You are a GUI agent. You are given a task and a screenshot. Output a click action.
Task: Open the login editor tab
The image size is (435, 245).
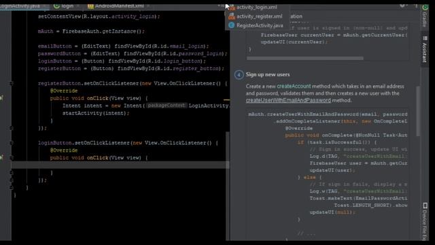67,6
